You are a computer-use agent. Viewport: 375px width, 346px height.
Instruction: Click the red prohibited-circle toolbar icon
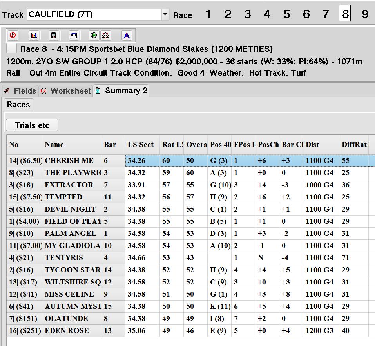(x=13, y=36)
